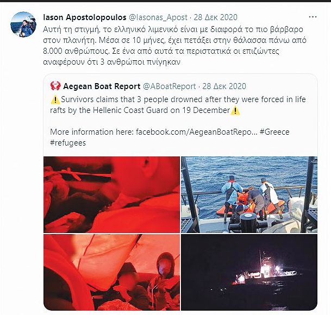The width and height of the screenshot is (331, 315).
Task: Open photo of crew at the life raft
Action: pos(249,194)
